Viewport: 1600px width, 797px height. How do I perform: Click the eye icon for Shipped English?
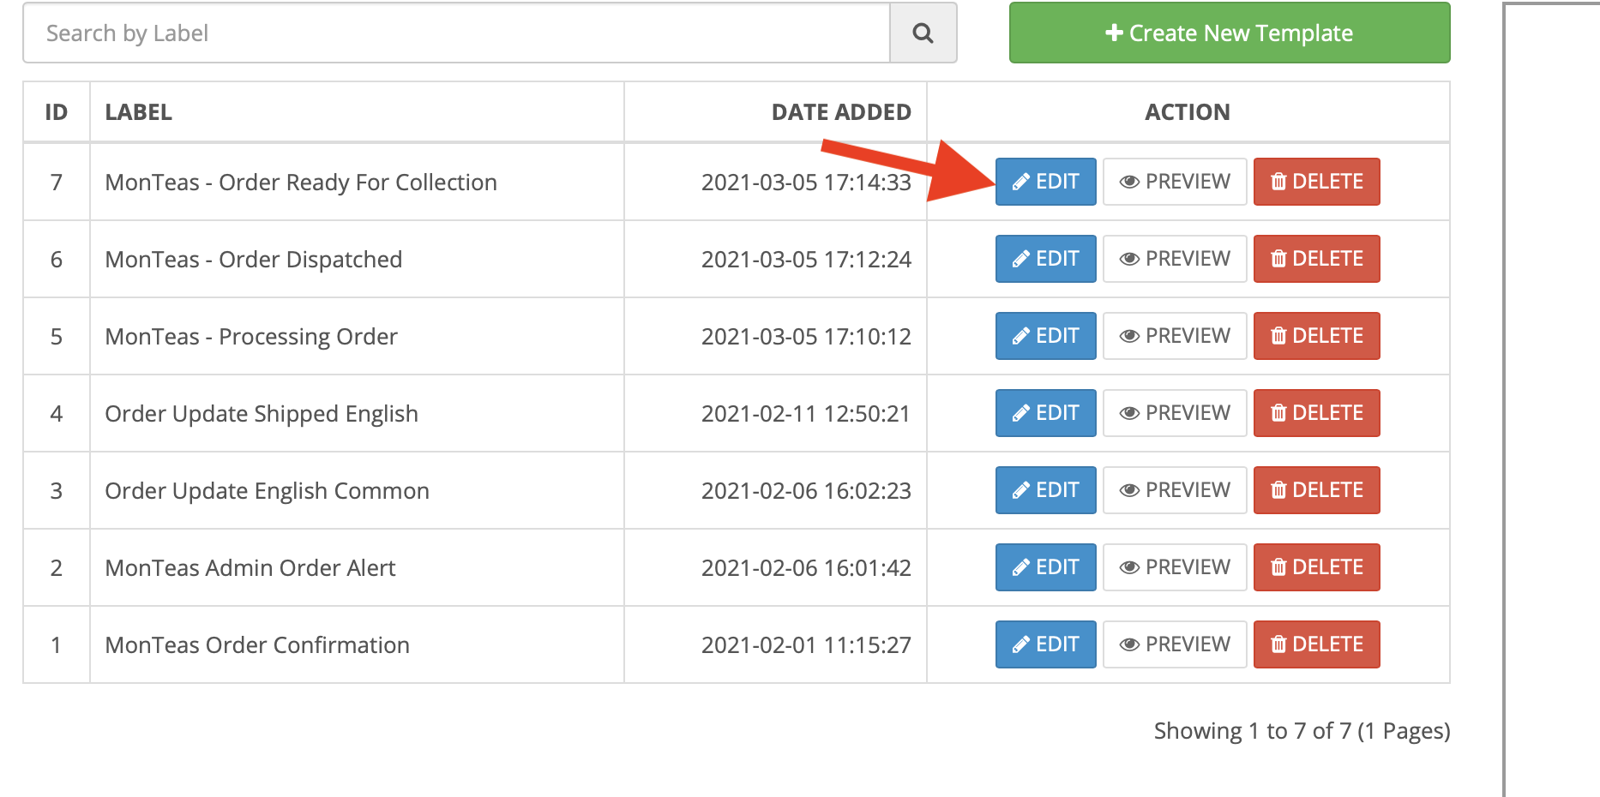[1129, 413]
